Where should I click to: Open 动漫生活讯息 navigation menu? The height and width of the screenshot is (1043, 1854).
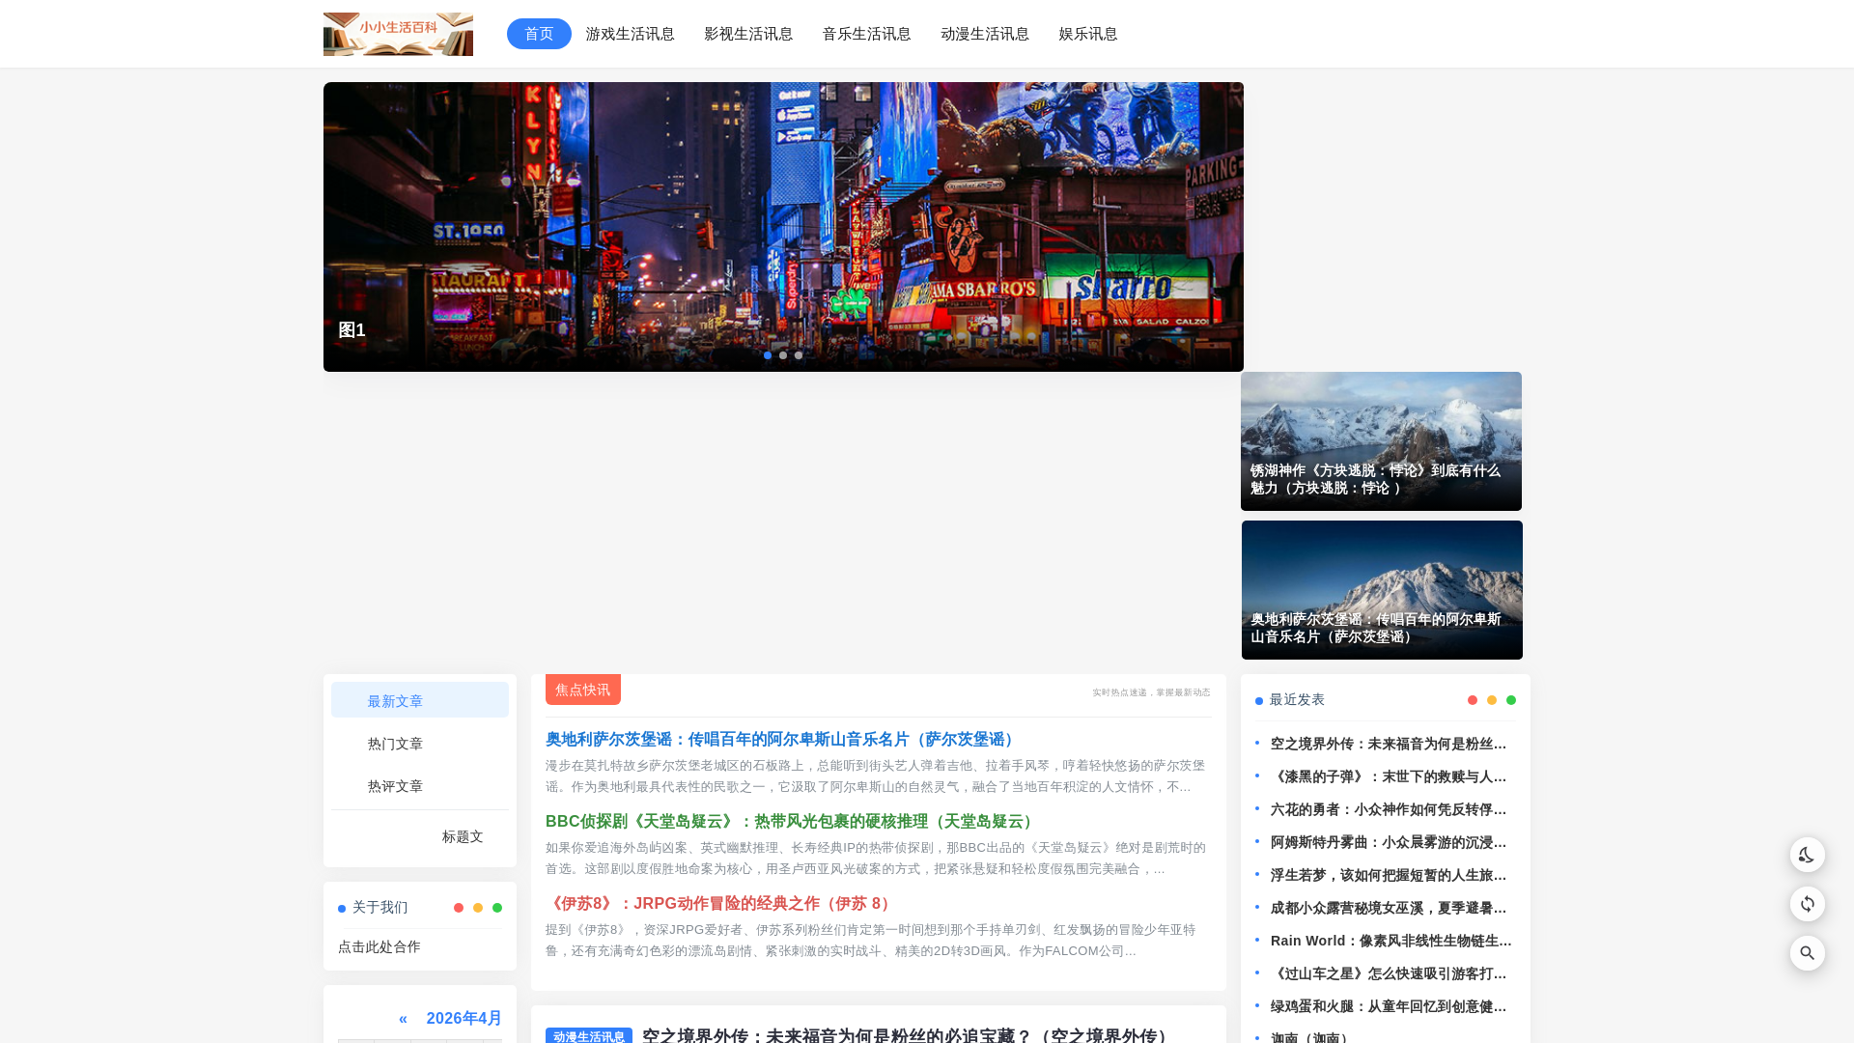(985, 34)
